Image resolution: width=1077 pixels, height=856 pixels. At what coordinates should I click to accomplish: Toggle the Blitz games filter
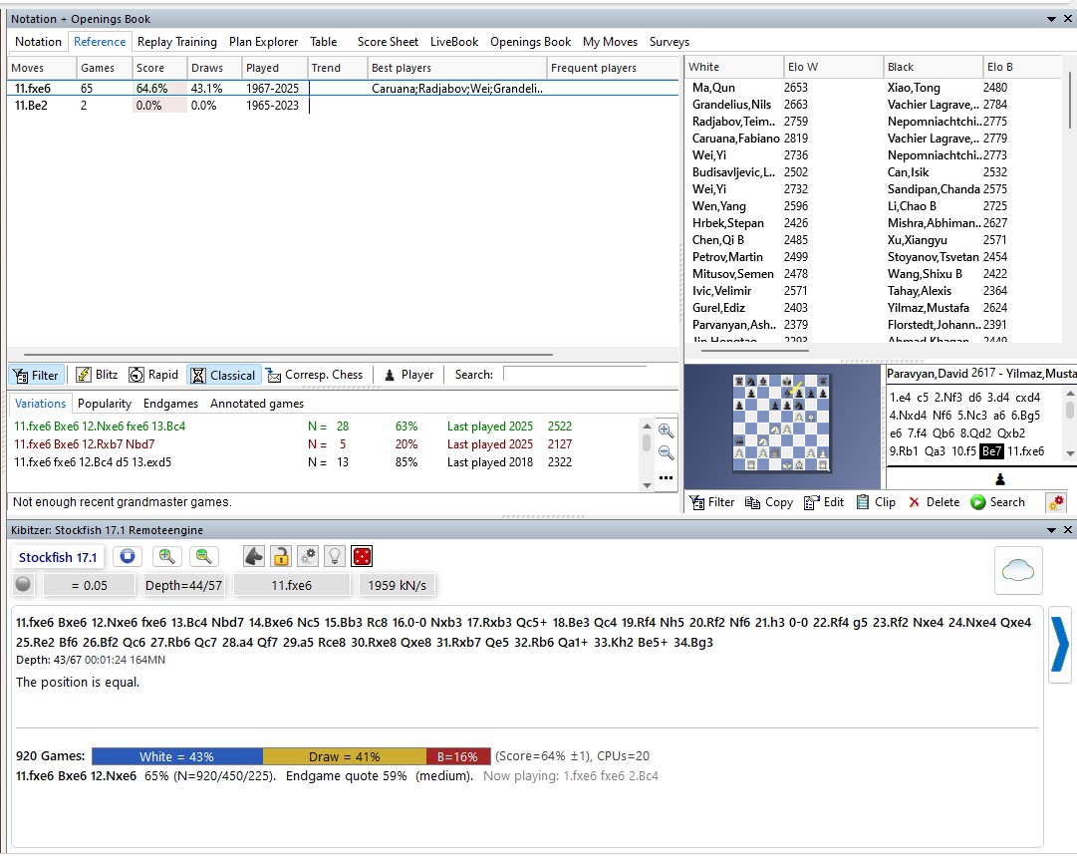(x=97, y=375)
